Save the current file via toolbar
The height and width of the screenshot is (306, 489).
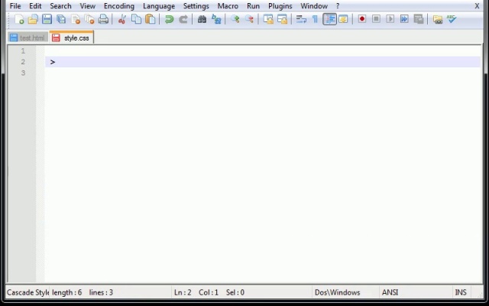point(47,19)
